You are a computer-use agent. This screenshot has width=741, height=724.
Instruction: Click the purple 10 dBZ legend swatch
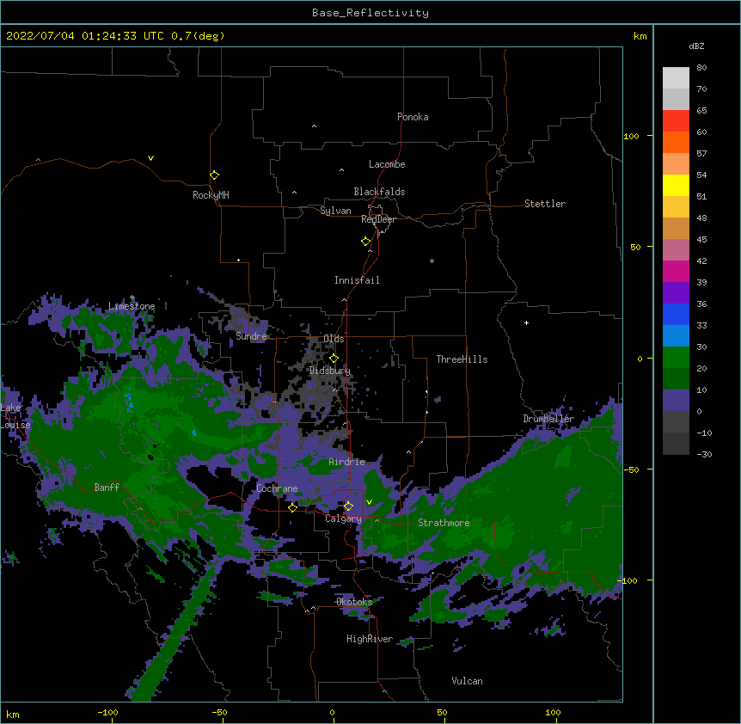[x=676, y=401]
